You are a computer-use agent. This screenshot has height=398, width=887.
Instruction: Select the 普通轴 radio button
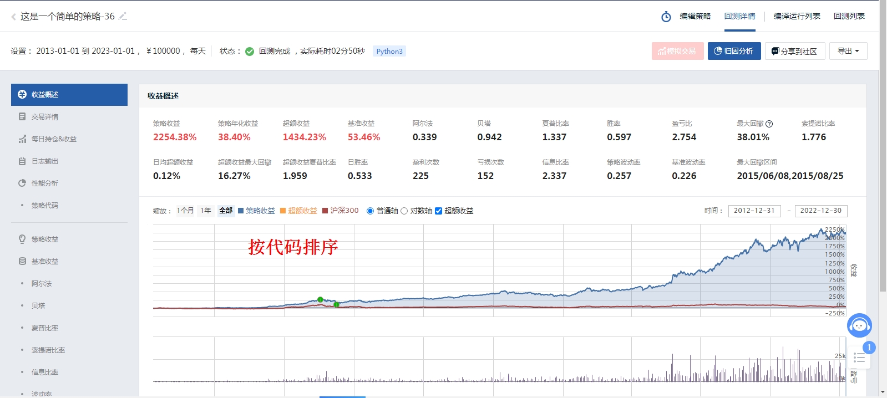click(370, 211)
